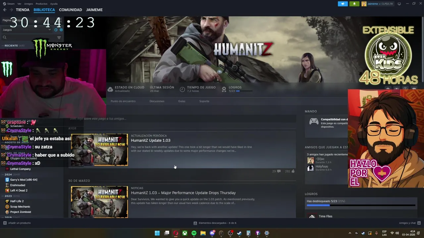424x238 pixels.
Task: Collapse the 2024 library category
Action: tap(3, 174)
